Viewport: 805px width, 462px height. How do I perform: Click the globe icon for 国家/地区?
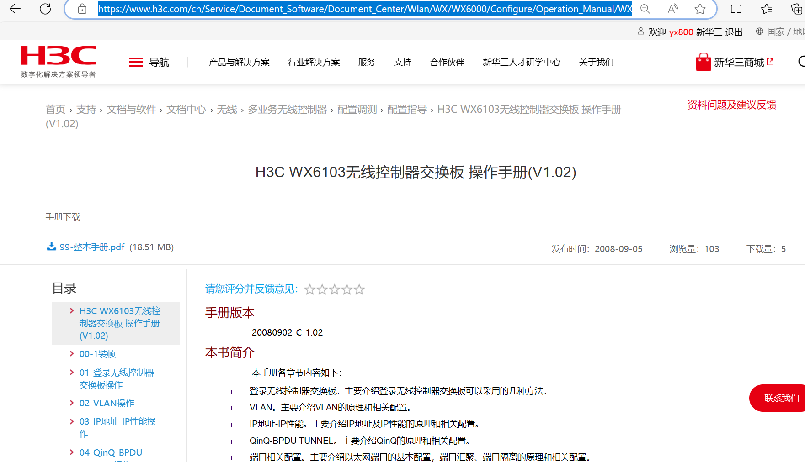[x=759, y=31]
